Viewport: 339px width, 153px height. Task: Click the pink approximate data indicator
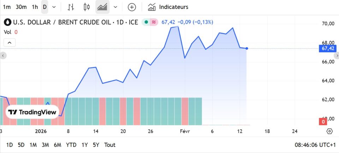coord(154,22)
